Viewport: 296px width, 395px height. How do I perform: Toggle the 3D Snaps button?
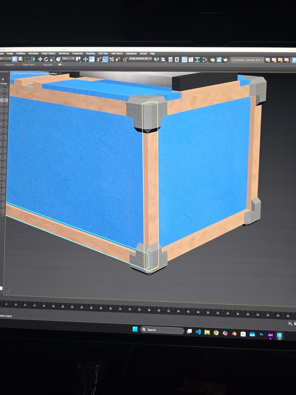(99, 59)
